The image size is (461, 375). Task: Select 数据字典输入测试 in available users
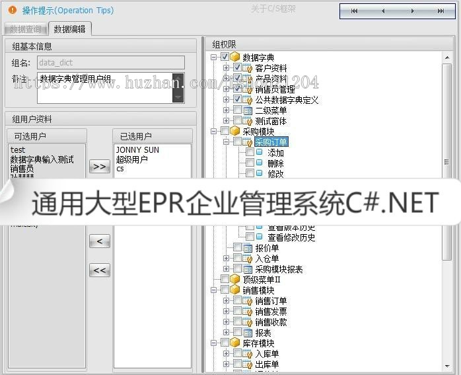pos(42,159)
